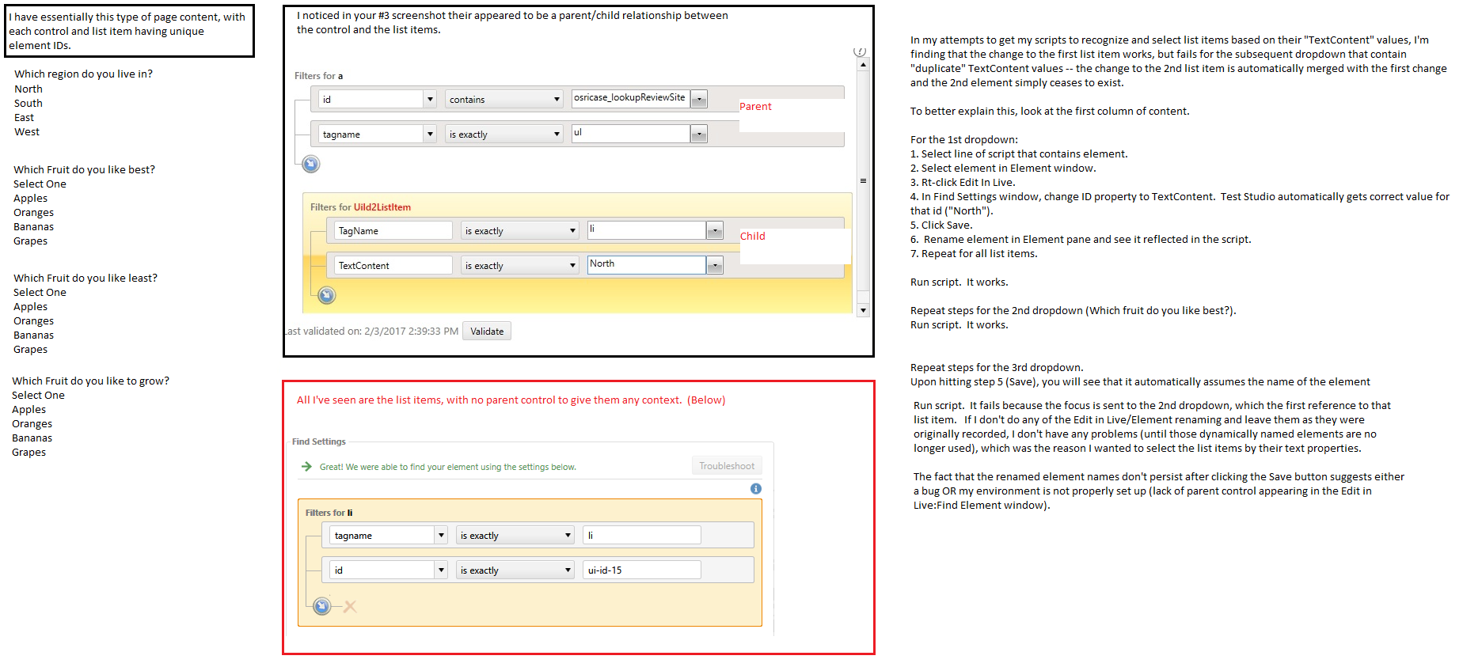
Task: Select "Grapes" under "like least" question
Action: pos(30,349)
